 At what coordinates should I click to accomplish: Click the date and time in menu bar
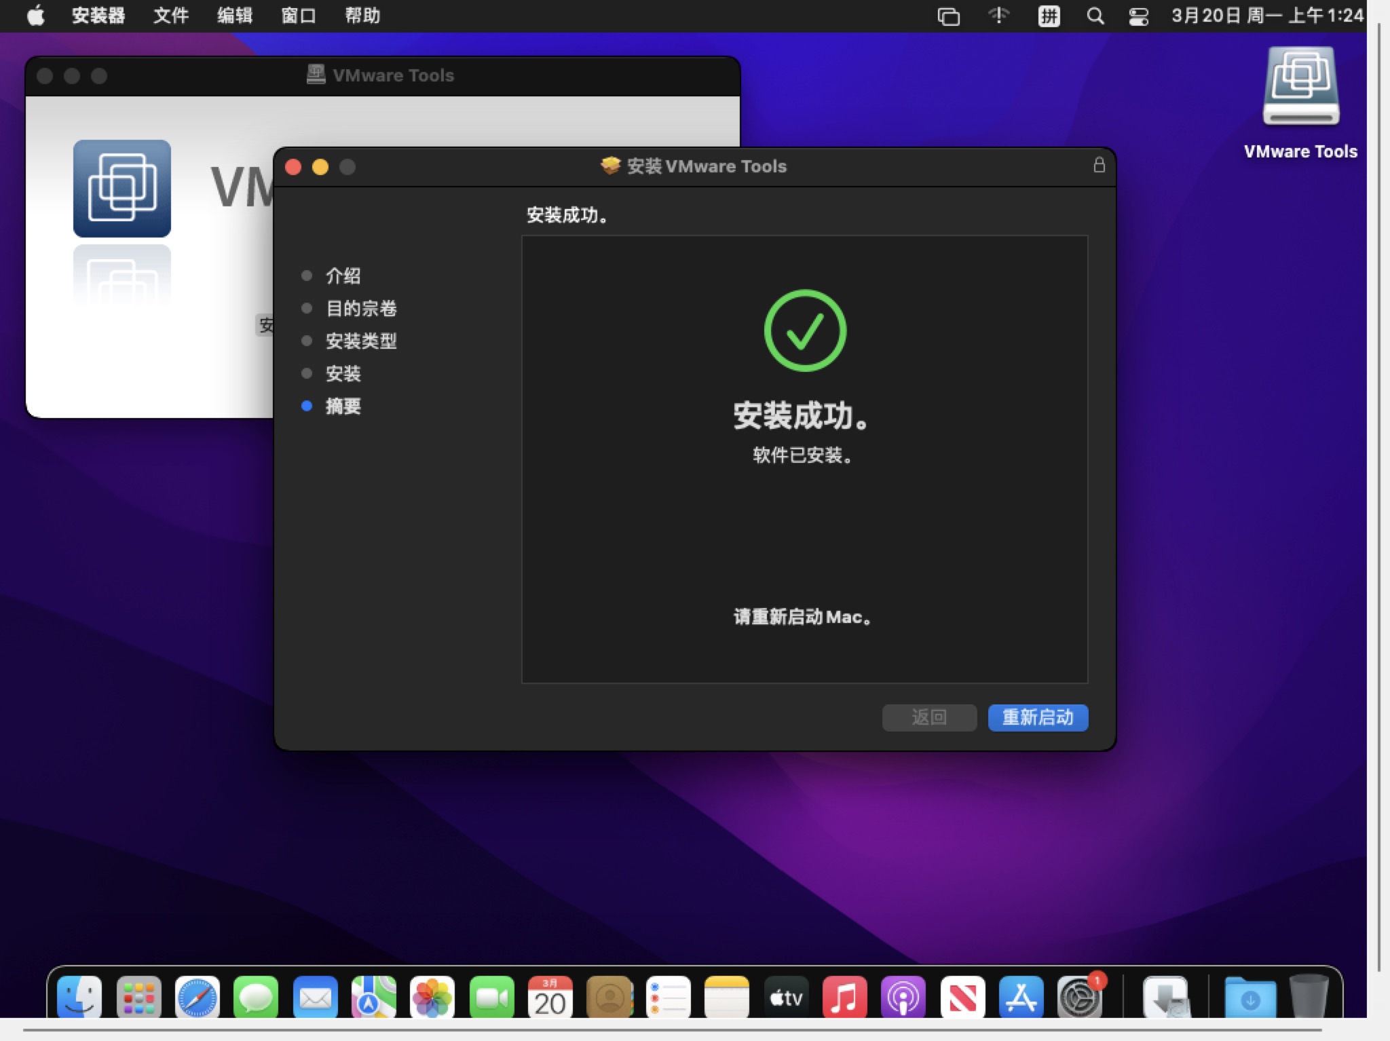tap(1266, 15)
